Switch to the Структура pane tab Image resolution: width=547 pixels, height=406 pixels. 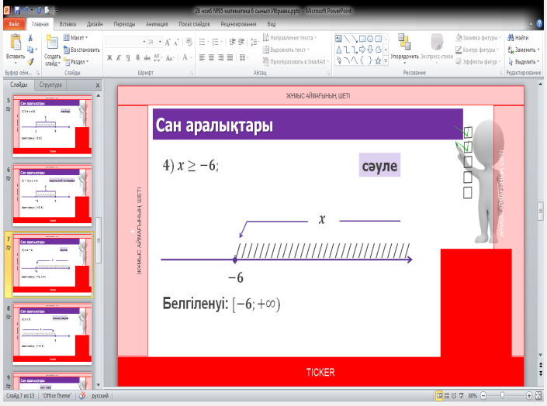point(50,84)
